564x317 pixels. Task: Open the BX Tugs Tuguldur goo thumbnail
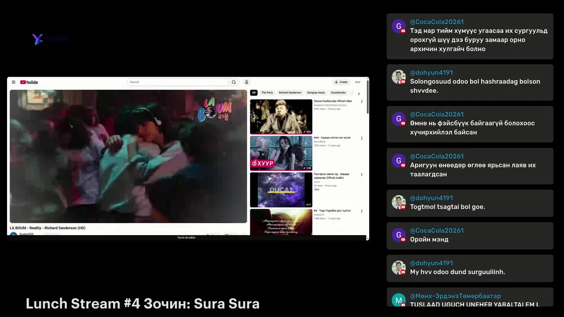[x=281, y=222]
